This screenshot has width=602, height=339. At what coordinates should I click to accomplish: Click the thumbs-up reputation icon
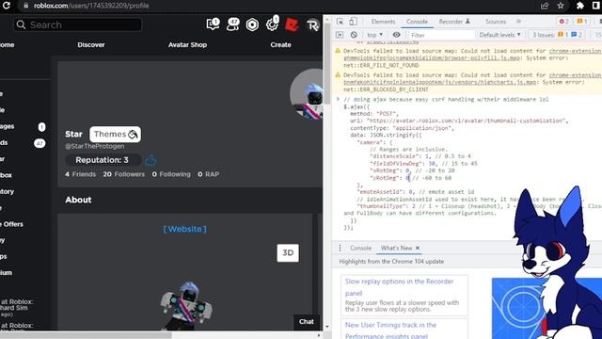[150, 160]
